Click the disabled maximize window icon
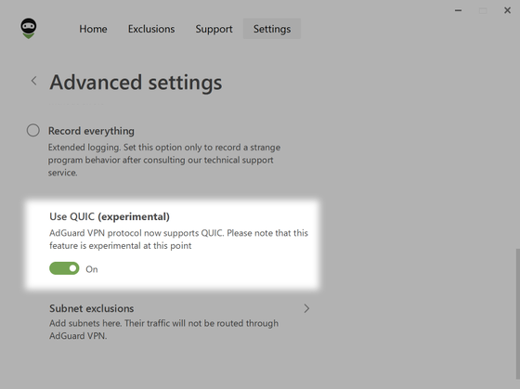The height and width of the screenshot is (389, 520). coord(483,11)
